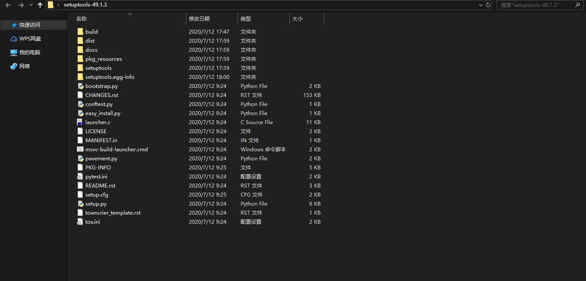Image resolution: width=586 pixels, height=281 pixels.
Task: Go up one folder level
Action: pos(40,5)
